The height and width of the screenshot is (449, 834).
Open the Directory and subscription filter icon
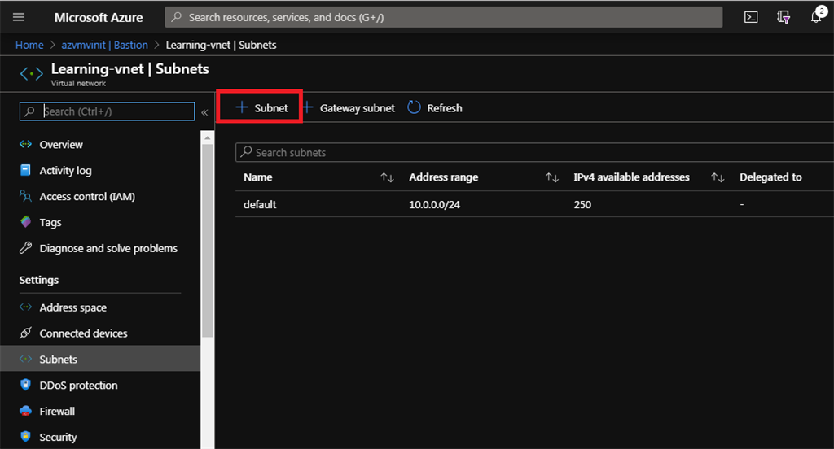(x=783, y=17)
